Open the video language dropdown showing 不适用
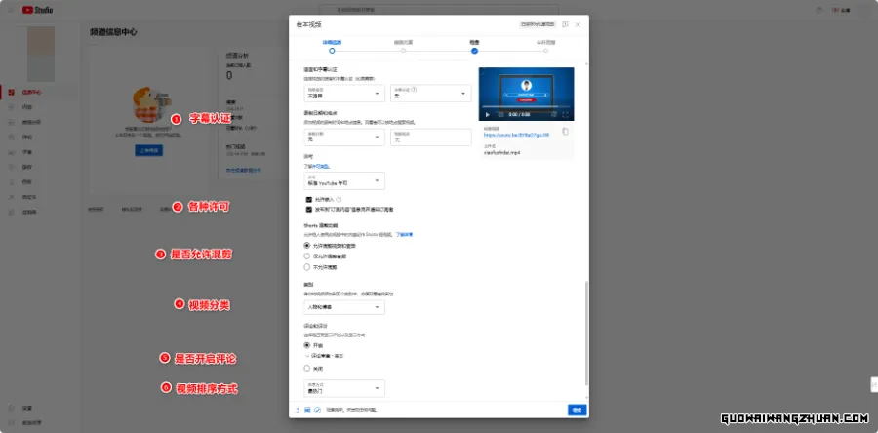878x433 pixels. 344,93
